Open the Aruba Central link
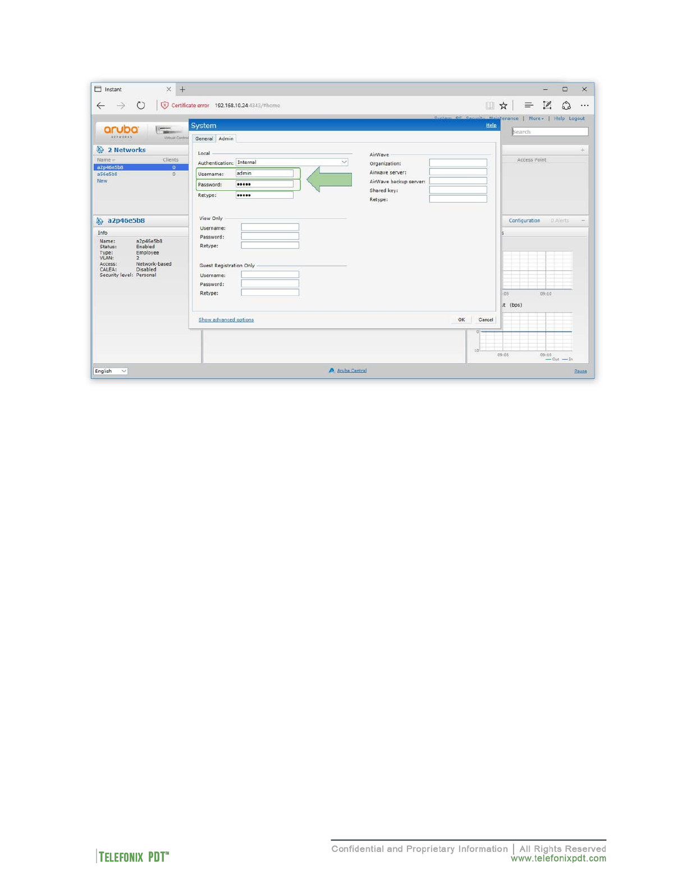687x889 pixels. point(352,370)
